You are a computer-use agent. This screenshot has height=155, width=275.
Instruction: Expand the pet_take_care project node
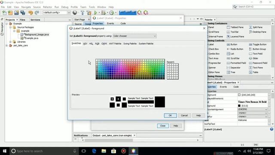coord(7,46)
